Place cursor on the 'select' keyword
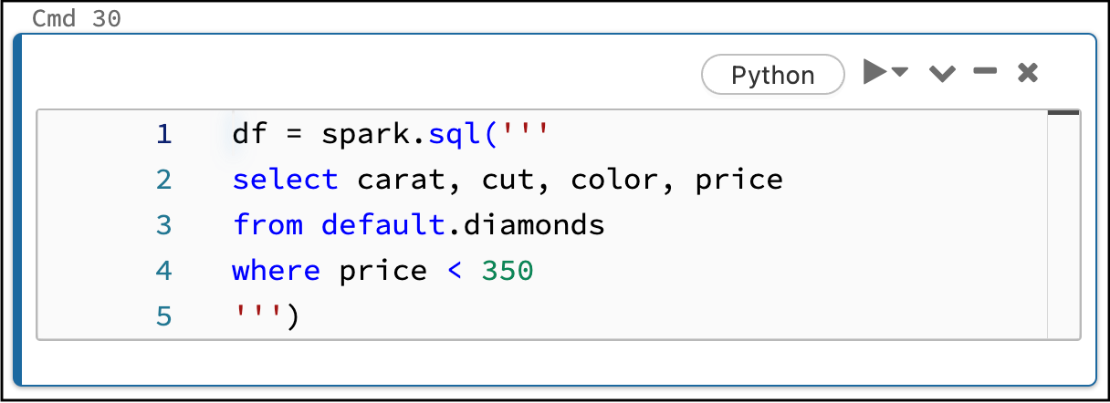Screen dimensions: 1110x403 285,180
